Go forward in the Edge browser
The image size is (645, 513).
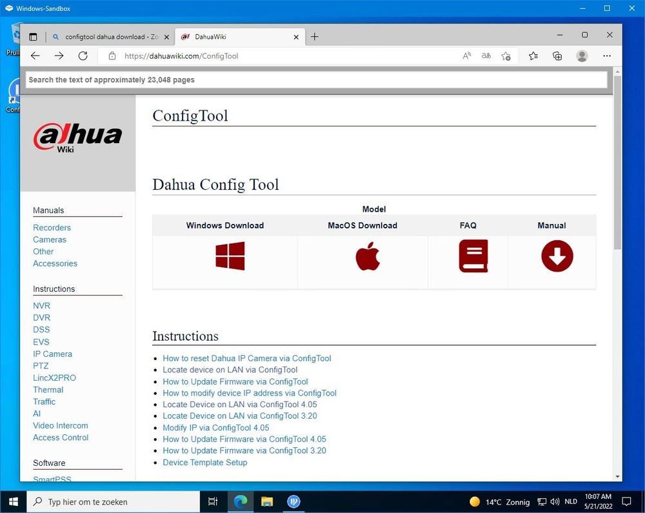point(59,56)
